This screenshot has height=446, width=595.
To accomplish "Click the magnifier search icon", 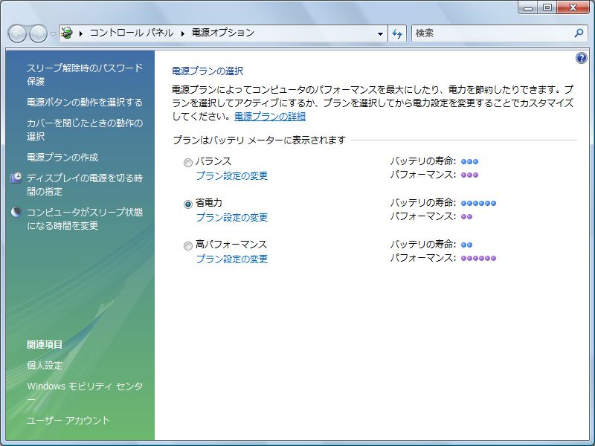I will 579,33.
